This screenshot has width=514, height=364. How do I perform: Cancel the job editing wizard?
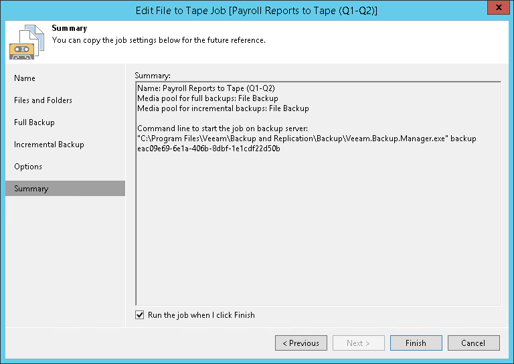click(473, 343)
